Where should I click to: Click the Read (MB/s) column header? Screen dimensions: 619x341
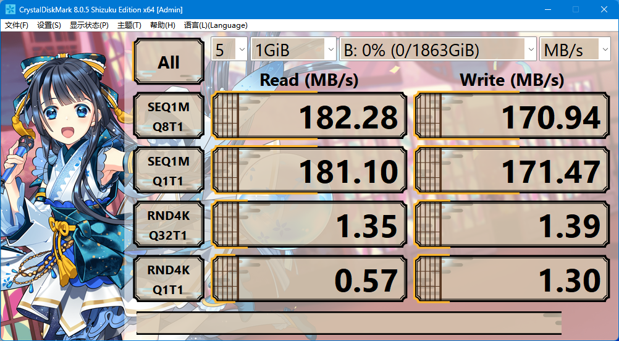coord(309,80)
